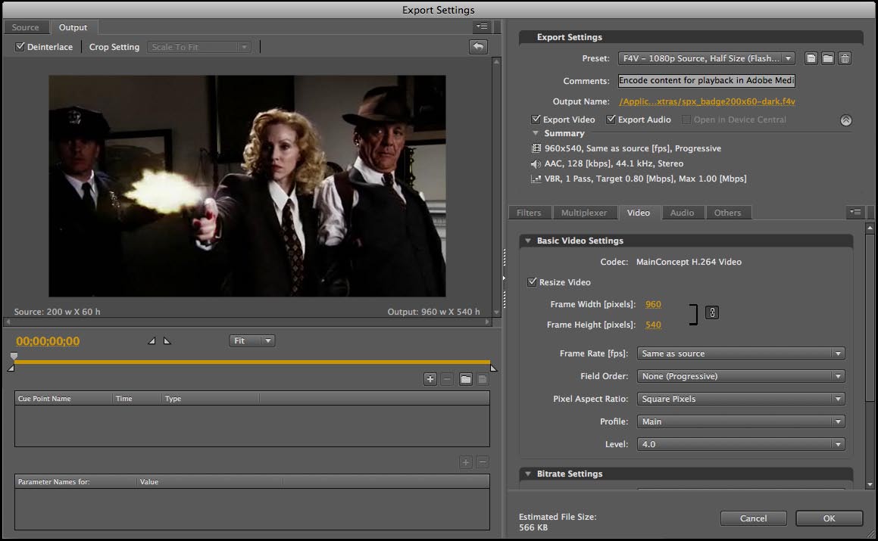Click the Set Out Point triangle marker
This screenshot has height=541, width=878.
pyautogui.click(x=167, y=341)
